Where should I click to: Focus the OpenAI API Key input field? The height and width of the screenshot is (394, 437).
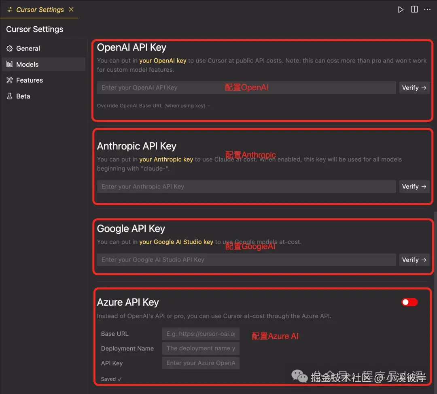(x=246, y=87)
